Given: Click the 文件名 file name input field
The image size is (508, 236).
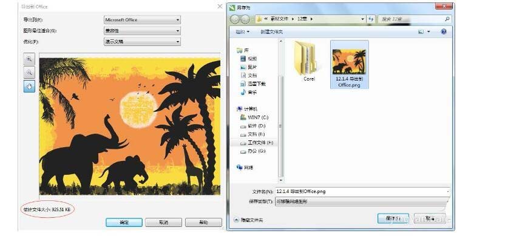Looking at the screenshot, I should pyautogui.click(x=362, y=191).
